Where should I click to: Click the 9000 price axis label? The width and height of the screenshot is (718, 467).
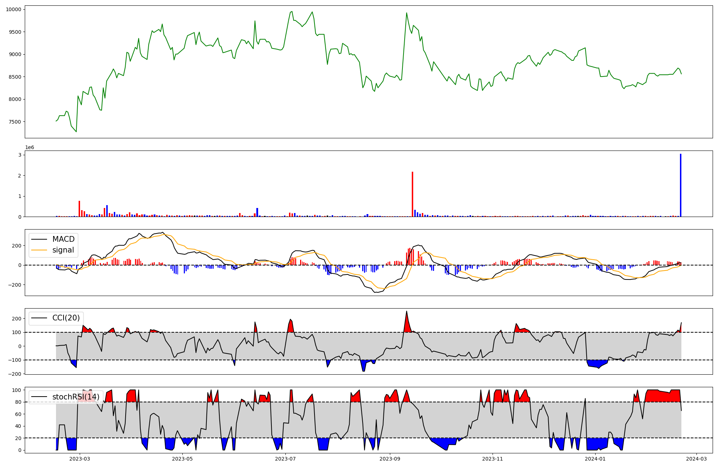[x=15, y=54]
